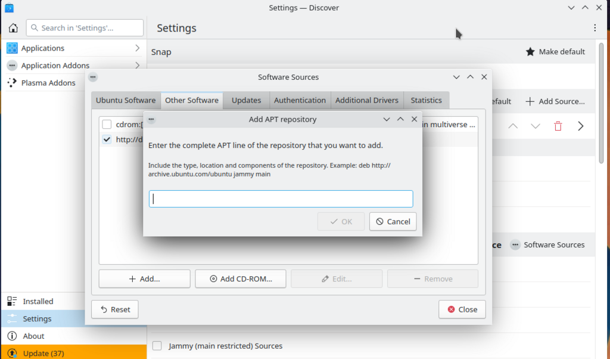This screenshot has height=359, width=610.
Task: Open the kebab menu in Settings header
Action: tap(595, 28)
